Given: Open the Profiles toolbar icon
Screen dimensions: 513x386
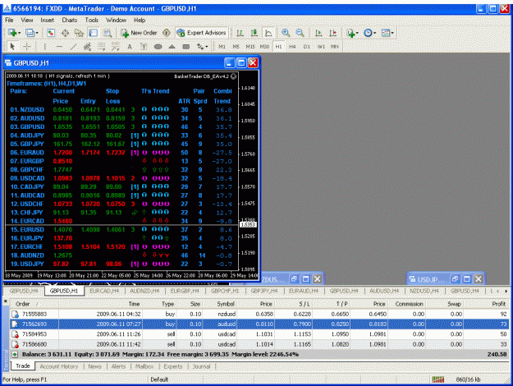Looking at the screenshot, I should [30, 33].
